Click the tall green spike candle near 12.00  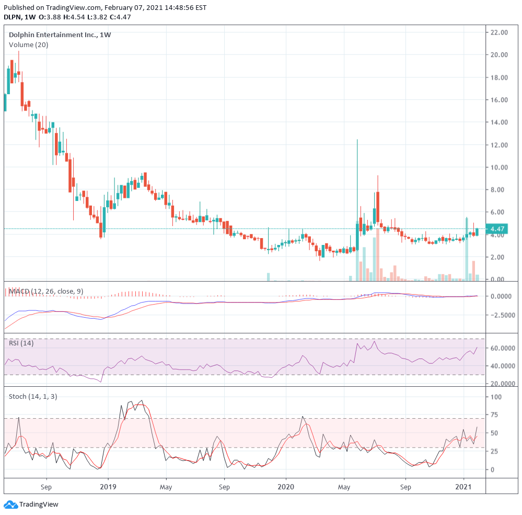(x=357, y=195)
